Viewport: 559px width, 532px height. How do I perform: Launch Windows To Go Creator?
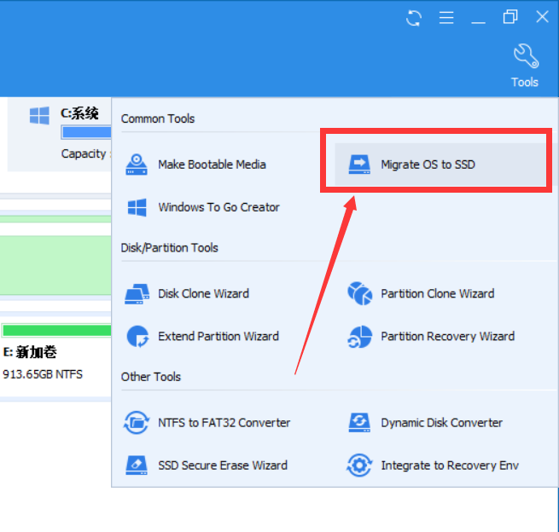click(x=218, y=207)
